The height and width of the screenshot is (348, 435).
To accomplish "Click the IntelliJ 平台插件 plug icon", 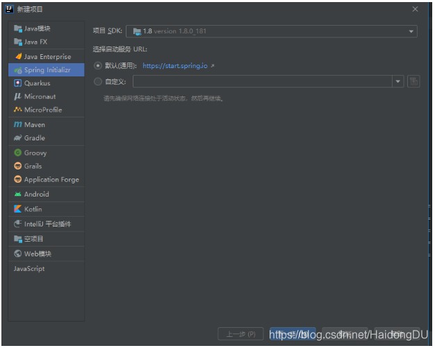I will click(x=18, y=224).
